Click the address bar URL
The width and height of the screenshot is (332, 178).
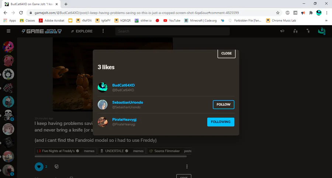(x=136, y=13)
